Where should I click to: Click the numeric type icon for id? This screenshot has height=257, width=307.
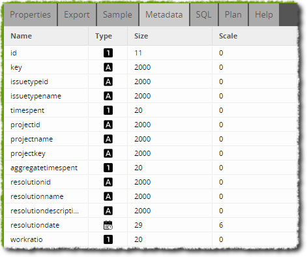pyautogui.click(x=108, y=53)
